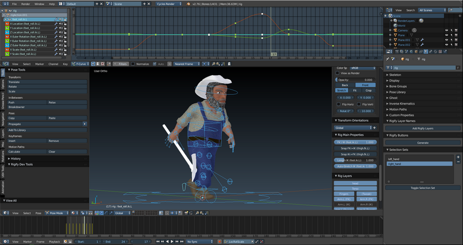
Task: Hide the X Euler Rotation curve eye
Action: (x=7, y=36)
